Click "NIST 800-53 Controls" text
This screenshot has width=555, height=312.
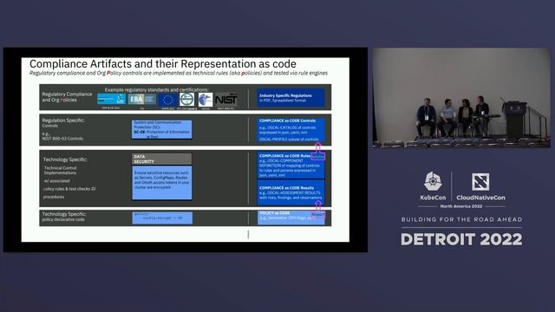click(62, 139)
